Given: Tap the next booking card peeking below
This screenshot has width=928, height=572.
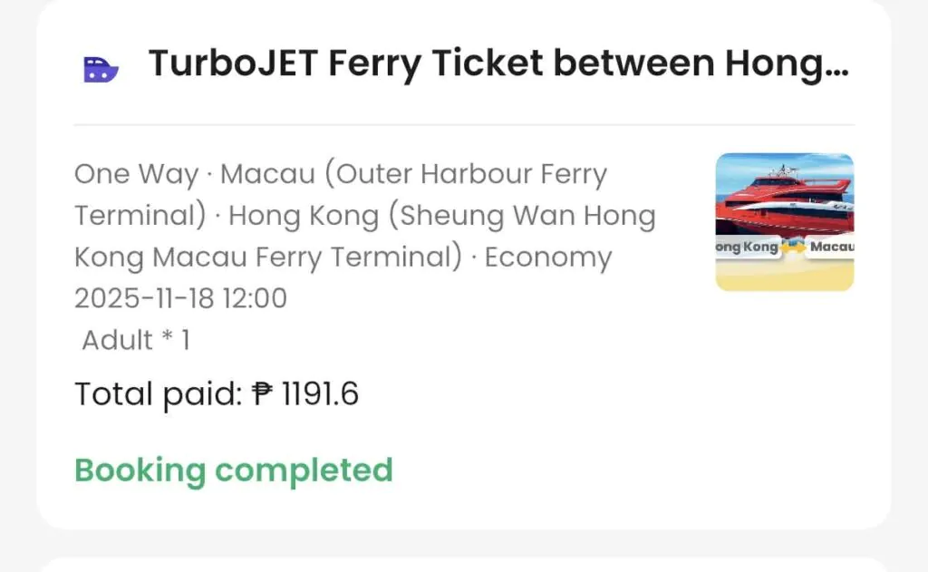Looking at the screenshot, I should [463, 565].
